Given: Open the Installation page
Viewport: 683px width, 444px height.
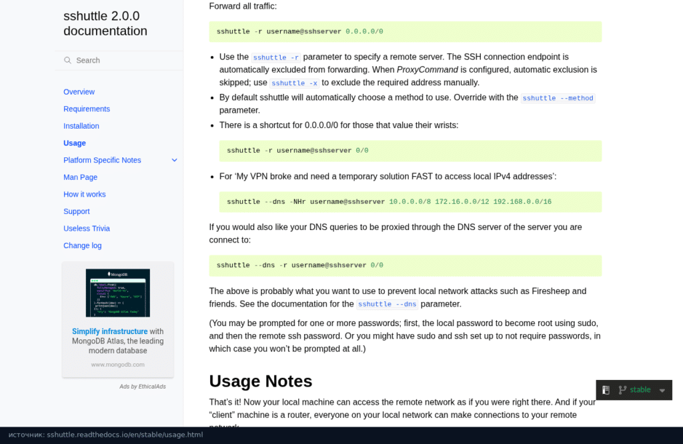Looking at the screenshot, I should (81, 126).
